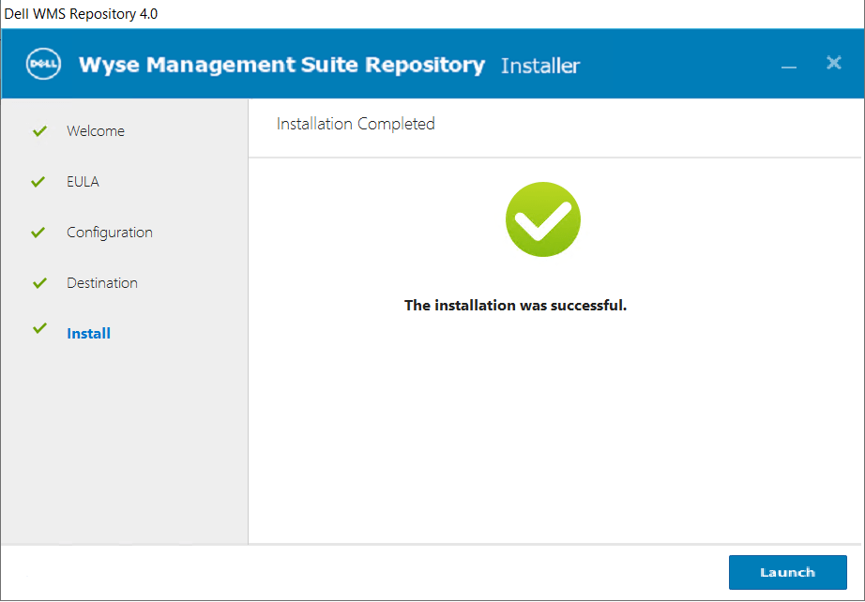Click the checkmark next to Destination
865x602 pixels.
pos(39,283)
